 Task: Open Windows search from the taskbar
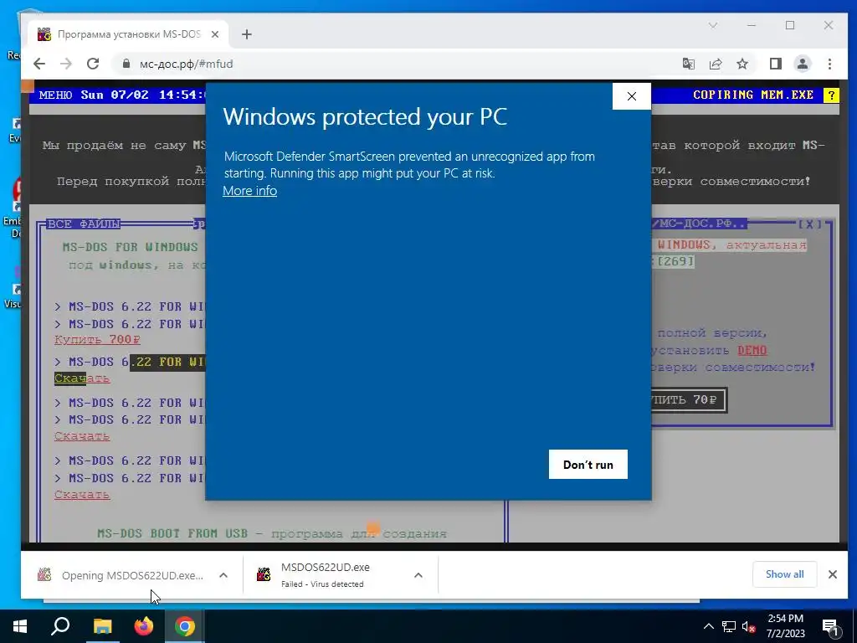tap(60, 626)
